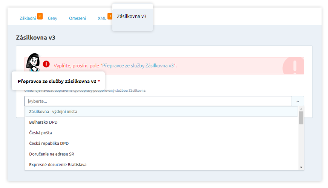Click the Zásilkovna v3 section heading
The image size is (328, 188).
coord(35,38)
